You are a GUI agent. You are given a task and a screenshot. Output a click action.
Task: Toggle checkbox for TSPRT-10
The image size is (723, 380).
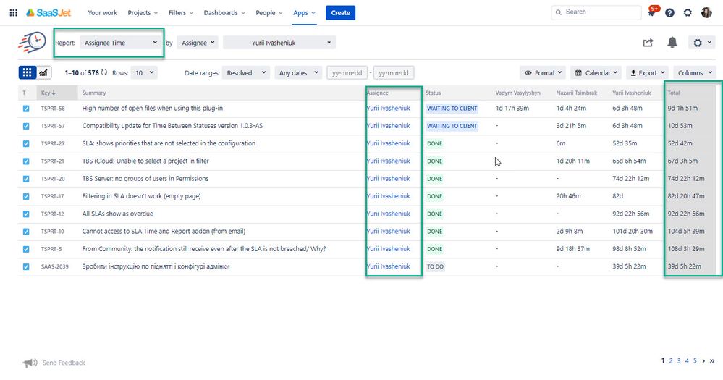26,232
